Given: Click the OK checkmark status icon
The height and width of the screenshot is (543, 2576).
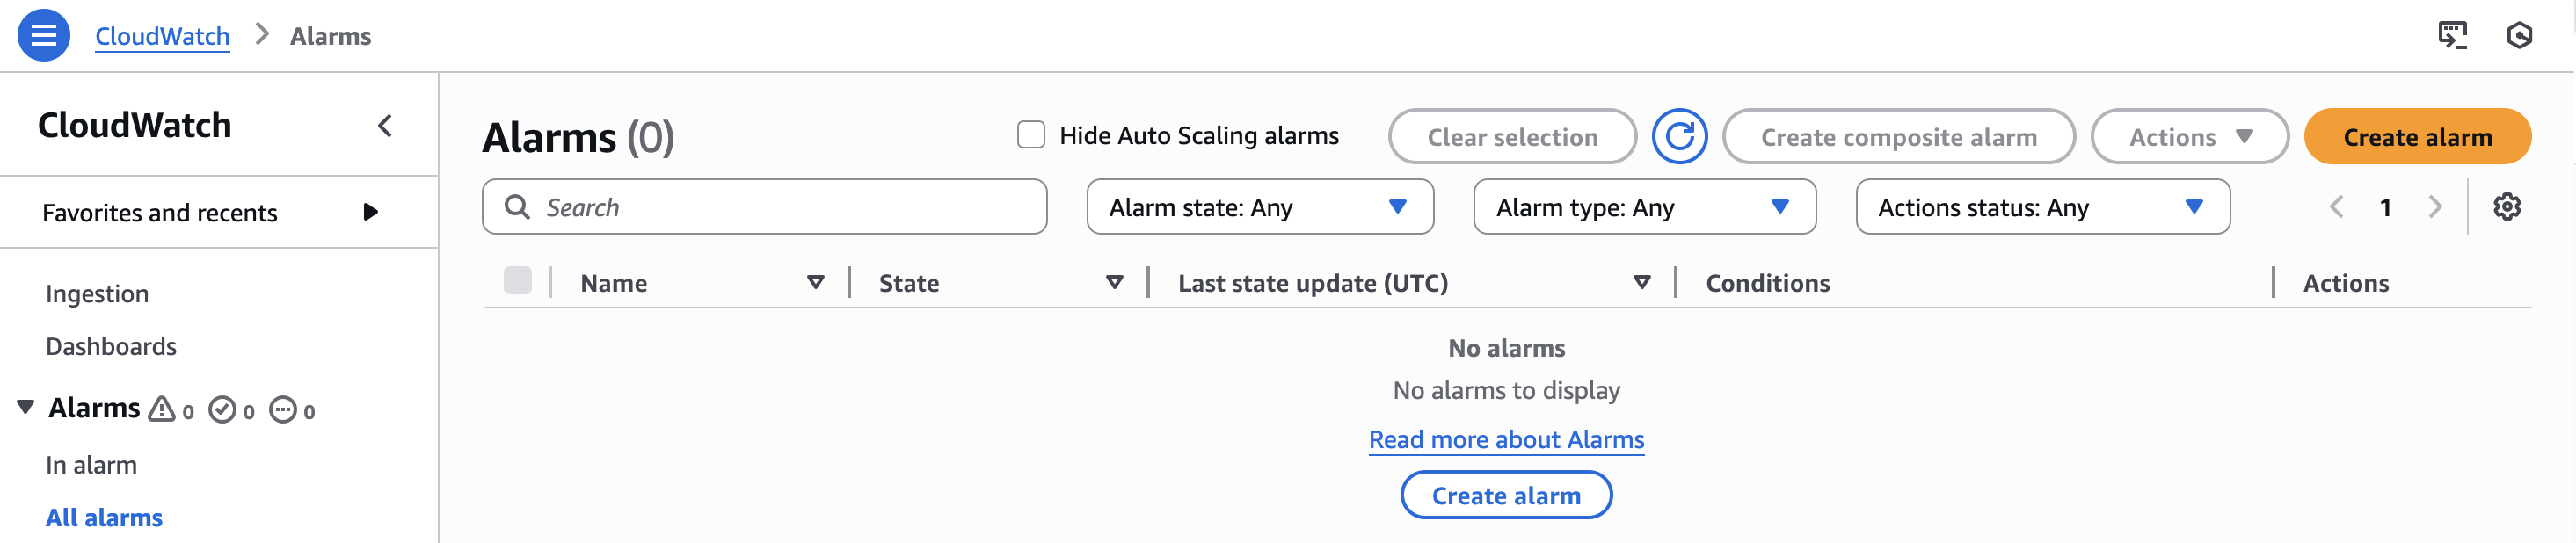Looking at the screenshot, I should pos(222,410).
